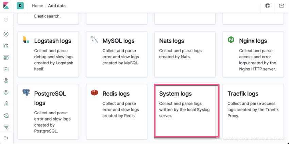Go to Home breadcrumb
Screen dimensions: 289x148
pos(37,6)
